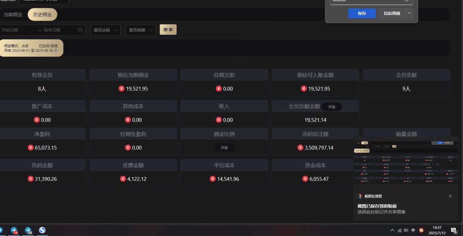Switch to the 当期佣金 tab

click(13, 15)
